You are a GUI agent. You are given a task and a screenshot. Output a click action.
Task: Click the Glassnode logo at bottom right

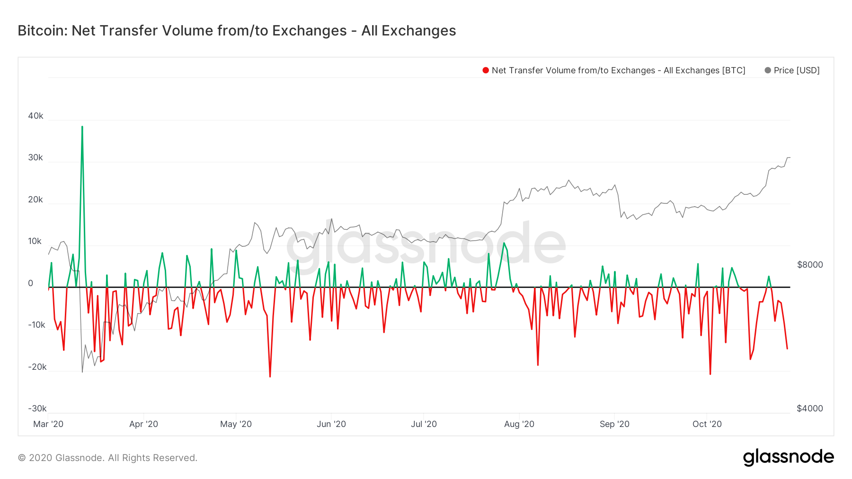coord(788,457)
